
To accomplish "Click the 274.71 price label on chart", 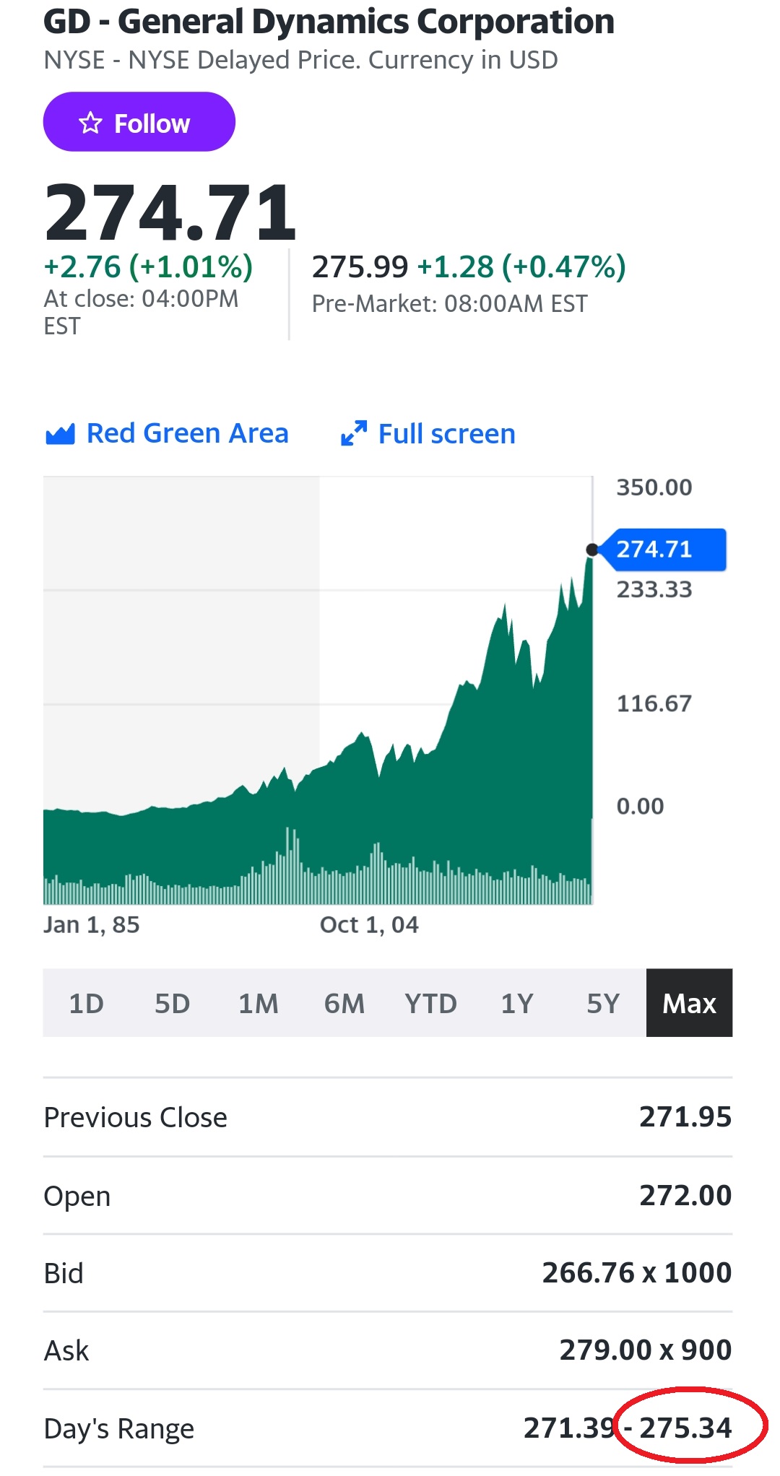I will (662, 550).
